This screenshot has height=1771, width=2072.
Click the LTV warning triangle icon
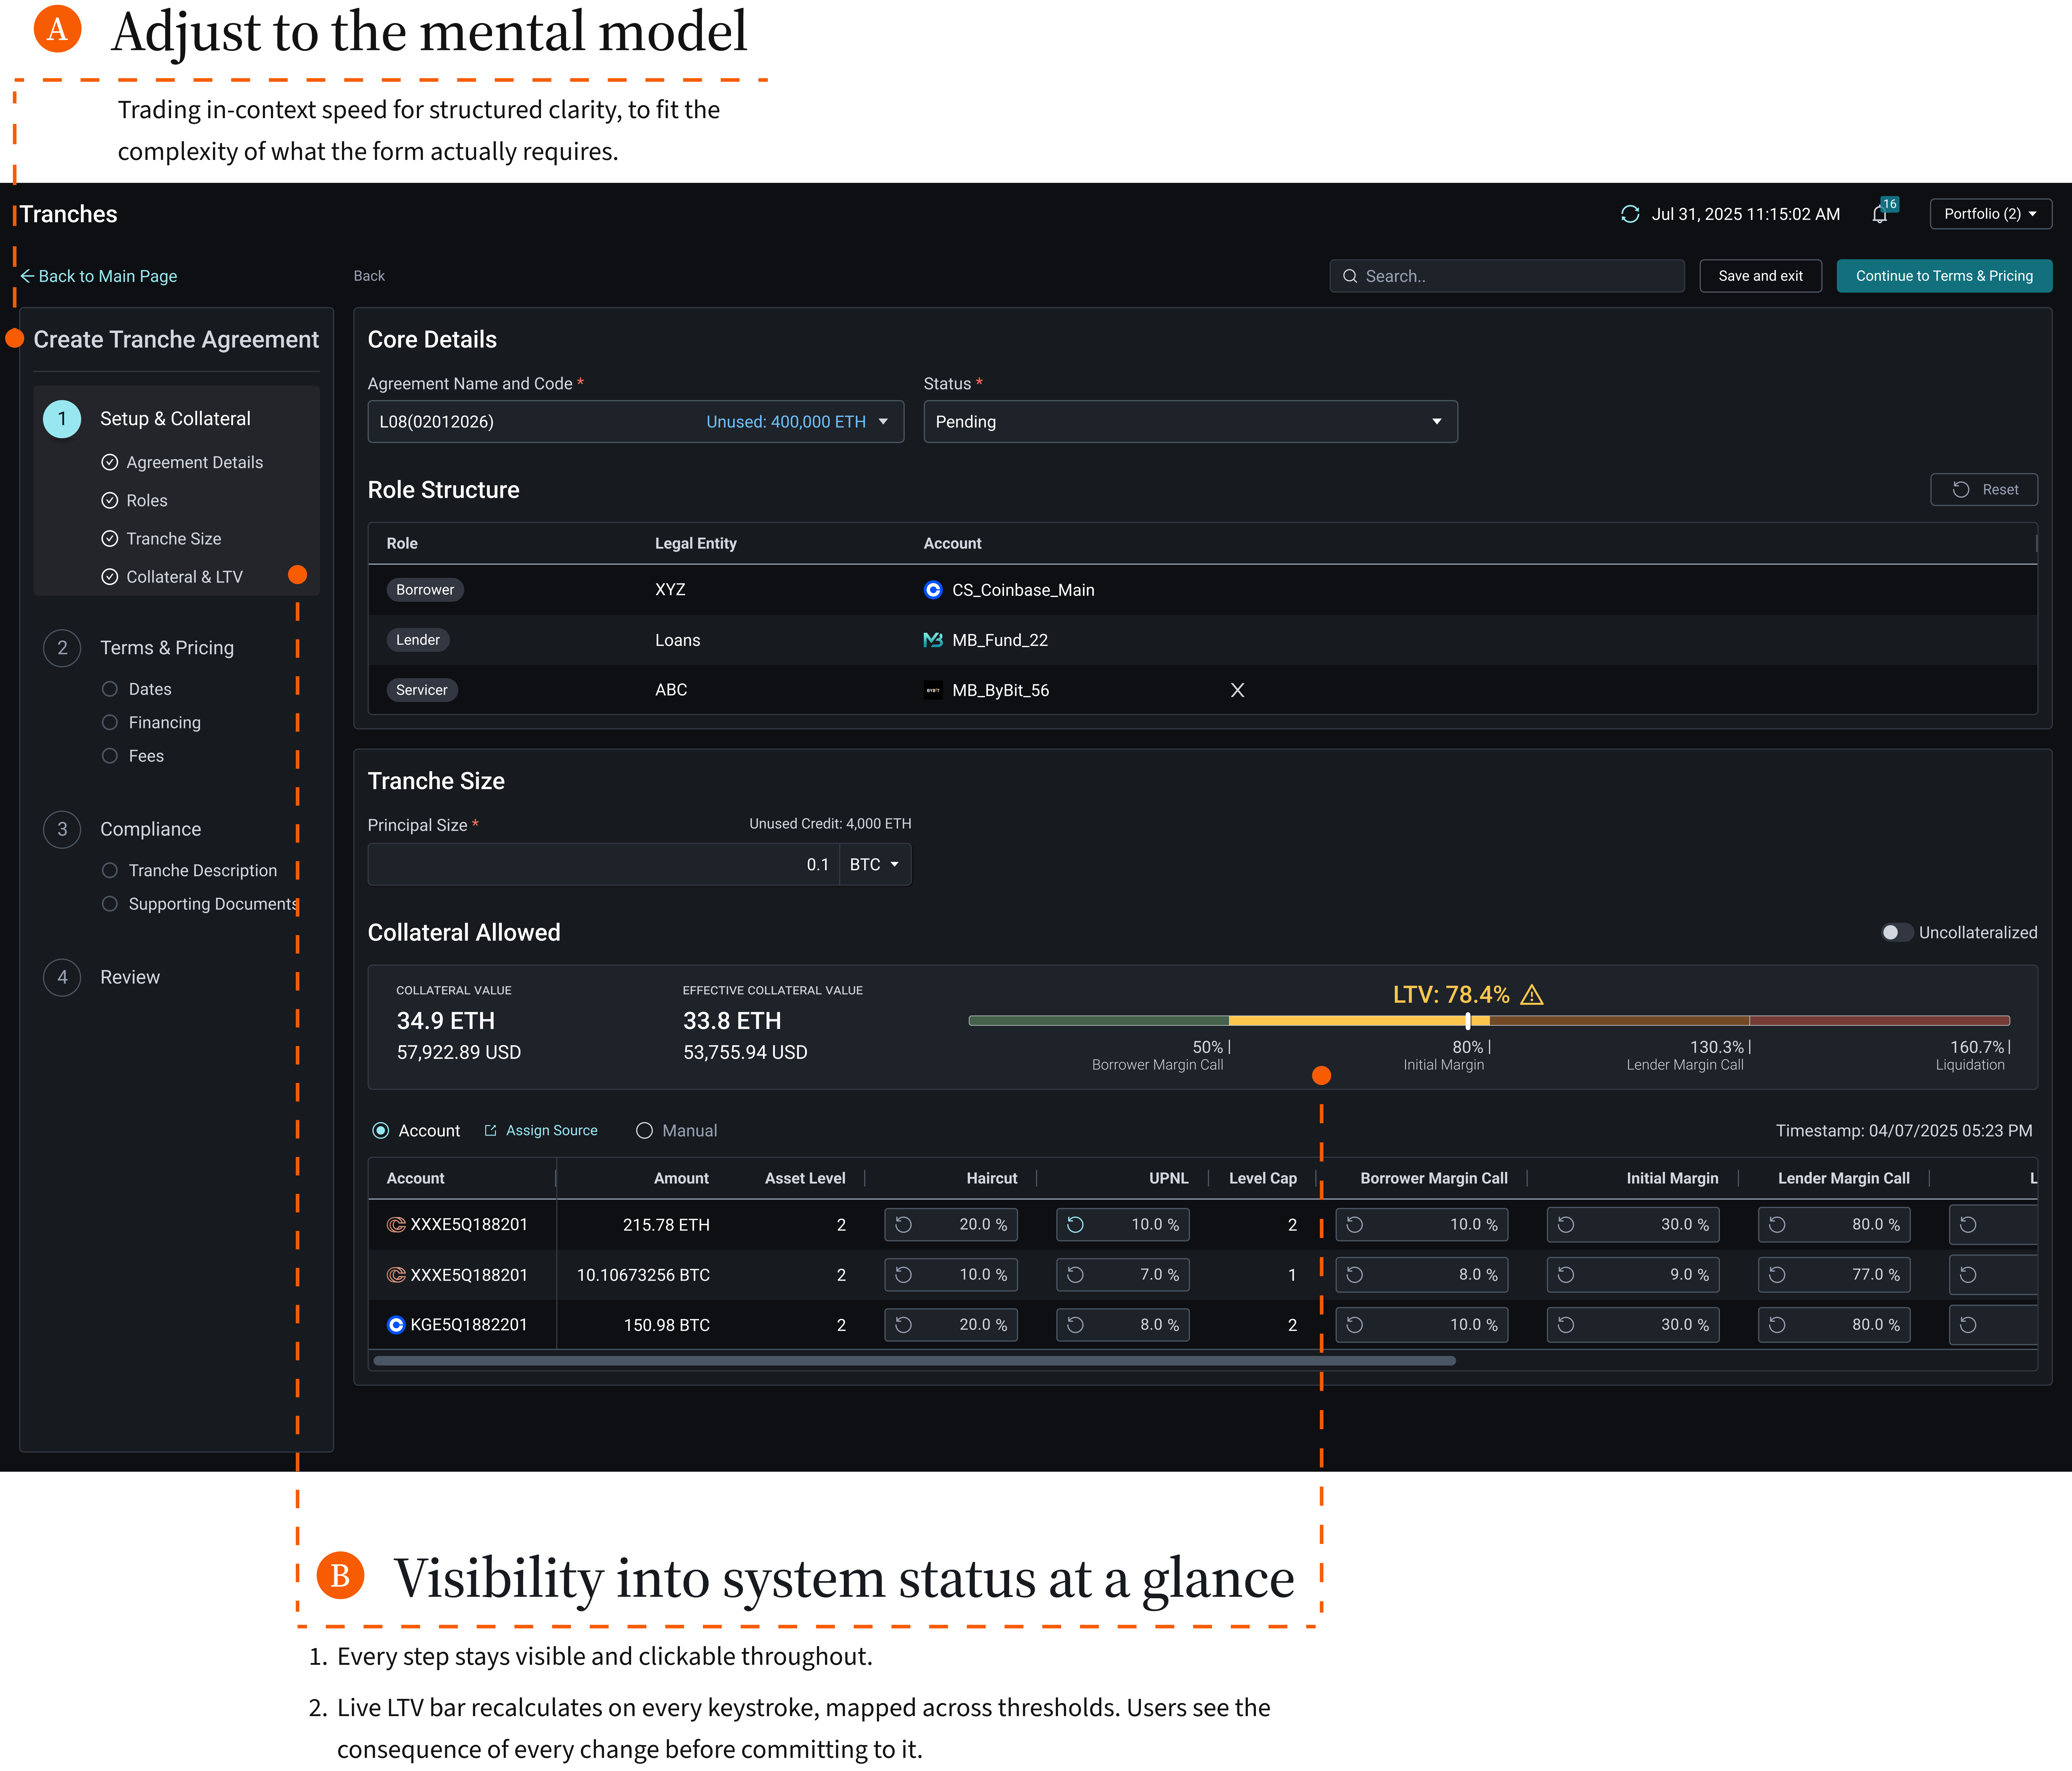coord(1532,995)
